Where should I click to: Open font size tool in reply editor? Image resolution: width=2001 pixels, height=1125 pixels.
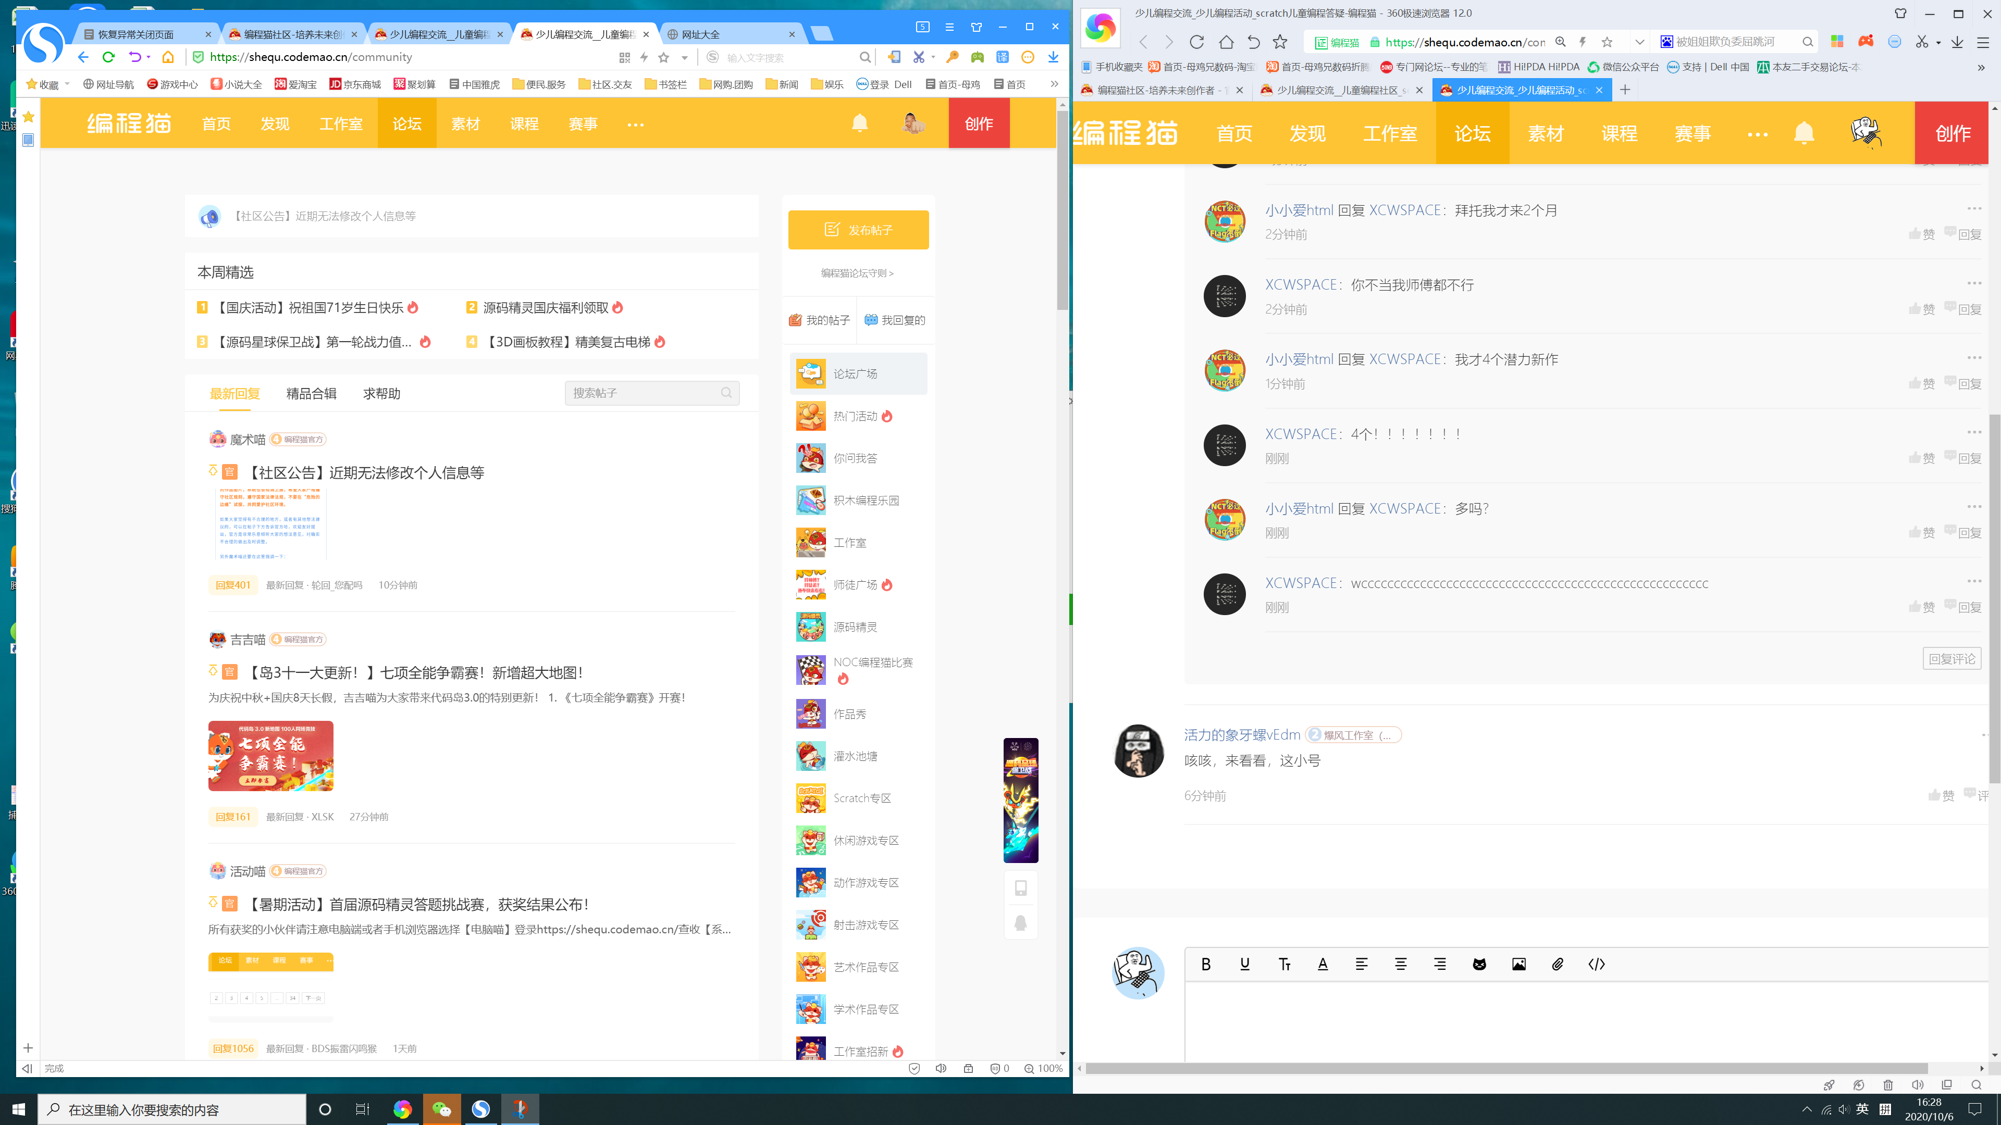[1284, 964]
